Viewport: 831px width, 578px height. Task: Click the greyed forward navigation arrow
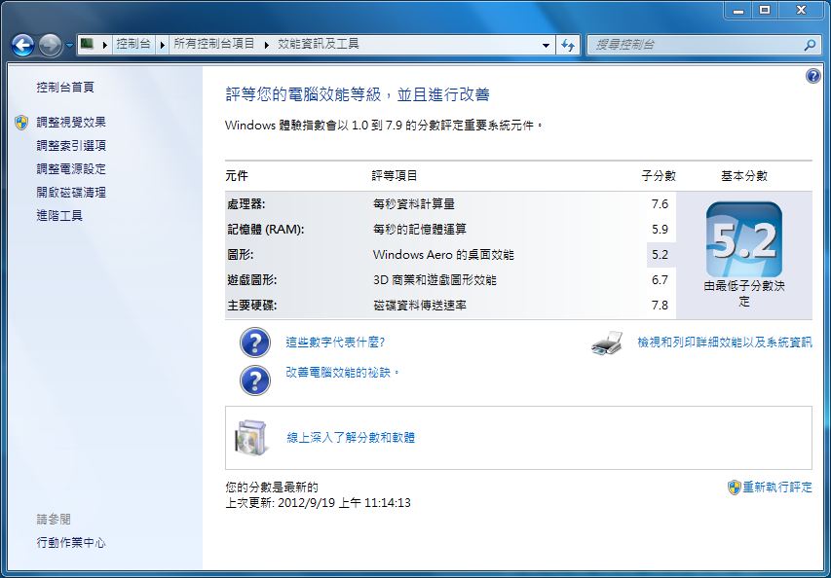[x=51, y=46]
